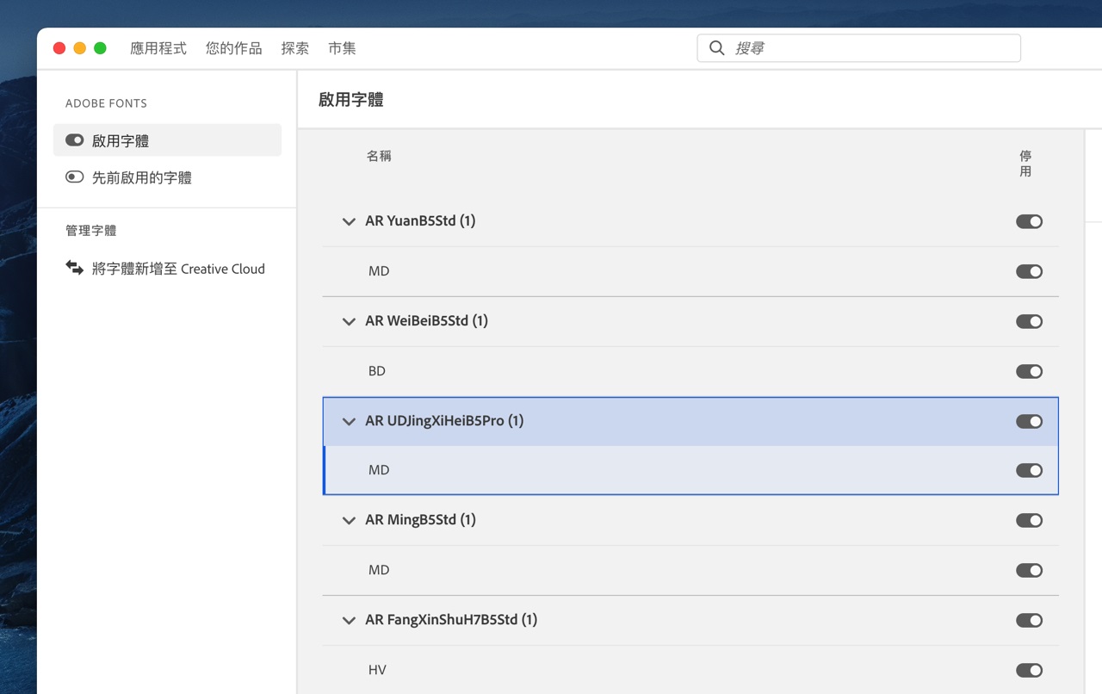Disable AR UDJingXiHeiB5Pro family switch
Viewport: 1102px width, 694px height.
pyautogui.click(x=1029, y=421)
